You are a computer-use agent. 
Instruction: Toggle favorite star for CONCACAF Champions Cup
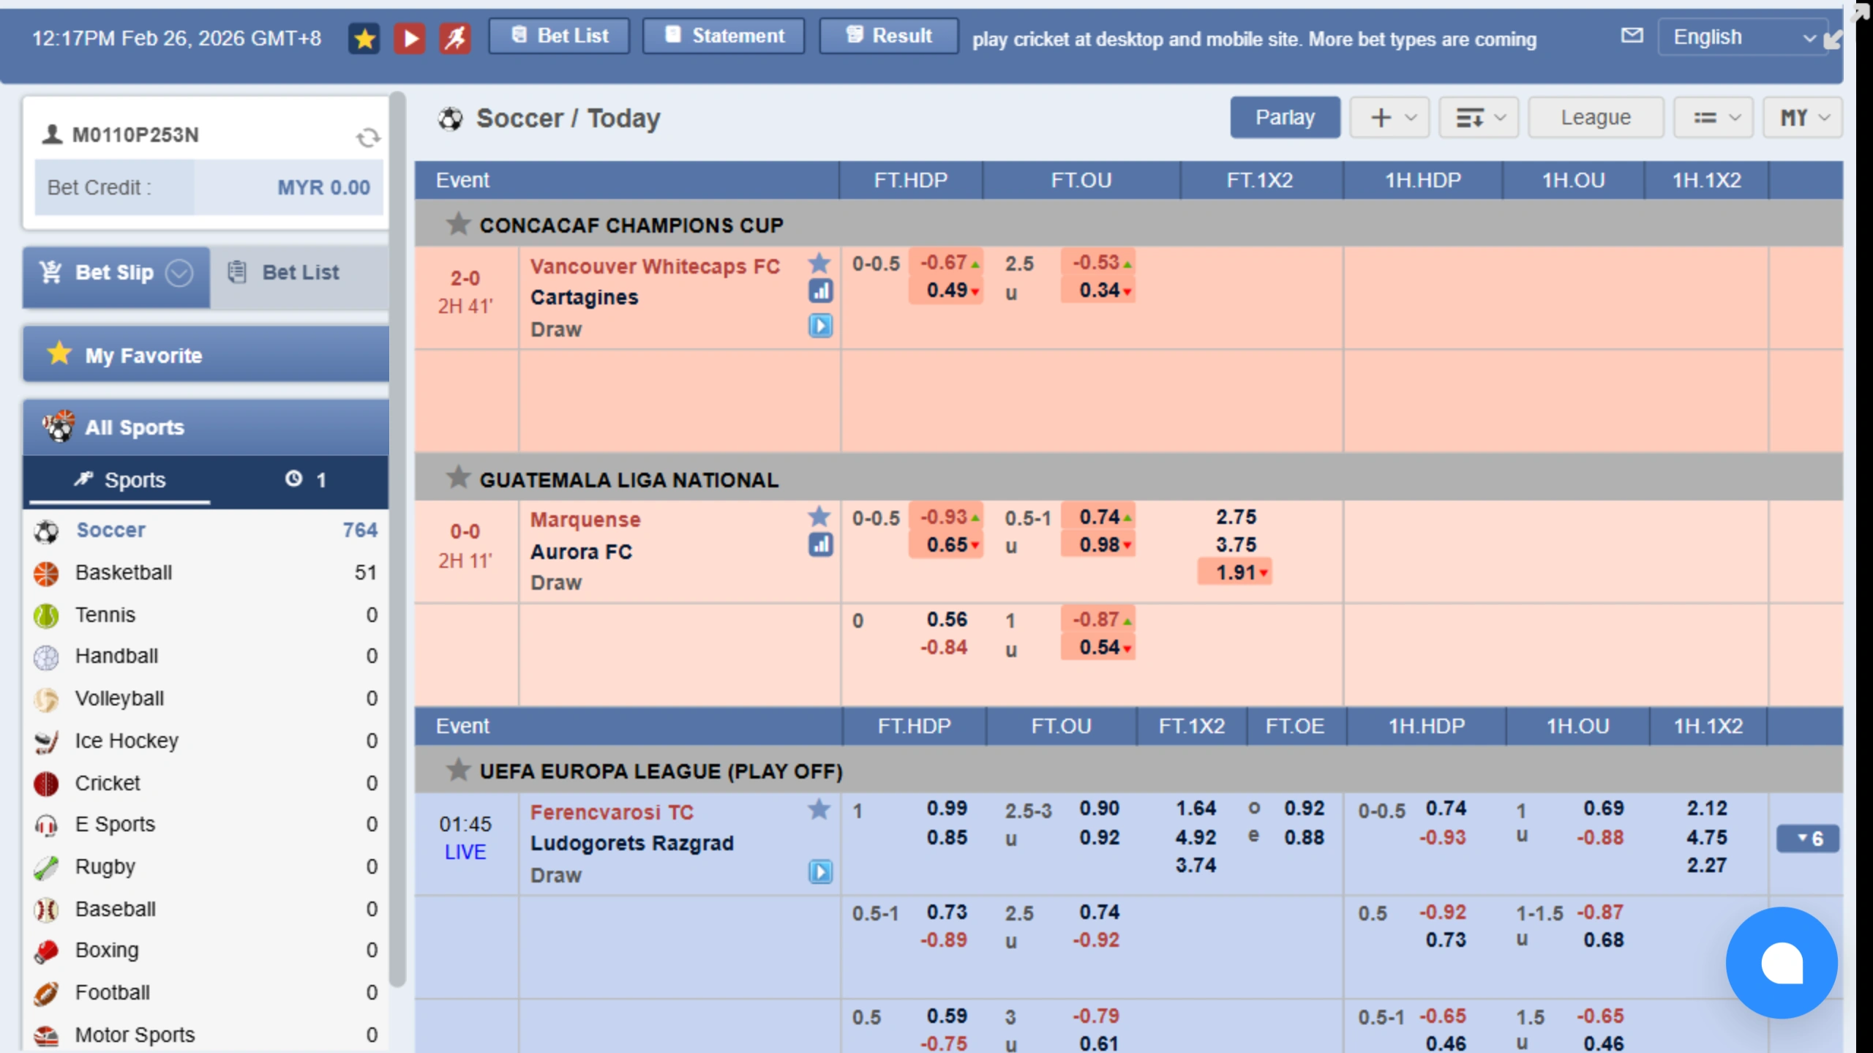click(458, 224)
